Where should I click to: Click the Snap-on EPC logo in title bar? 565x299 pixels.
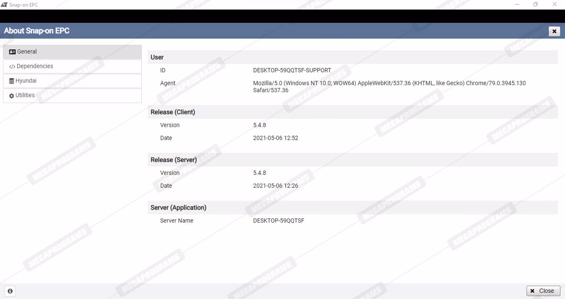(x=4, y=5)
